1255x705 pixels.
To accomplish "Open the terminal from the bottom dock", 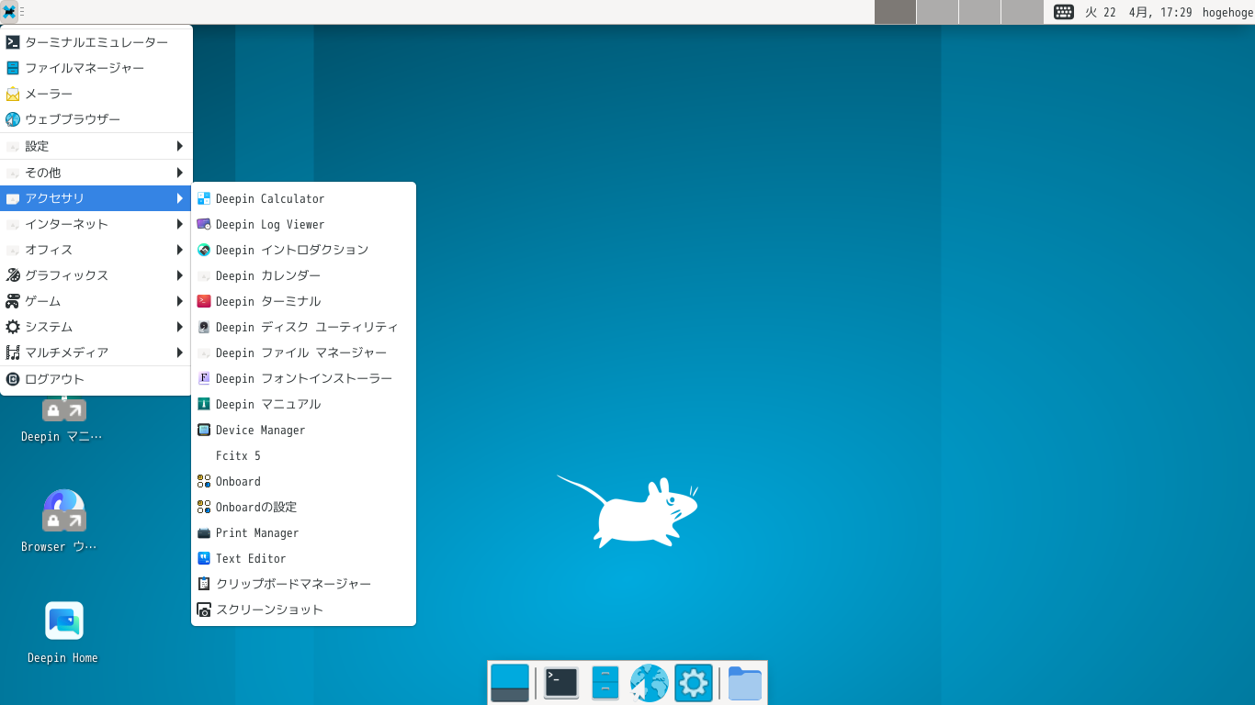I will tap(561, 683).
